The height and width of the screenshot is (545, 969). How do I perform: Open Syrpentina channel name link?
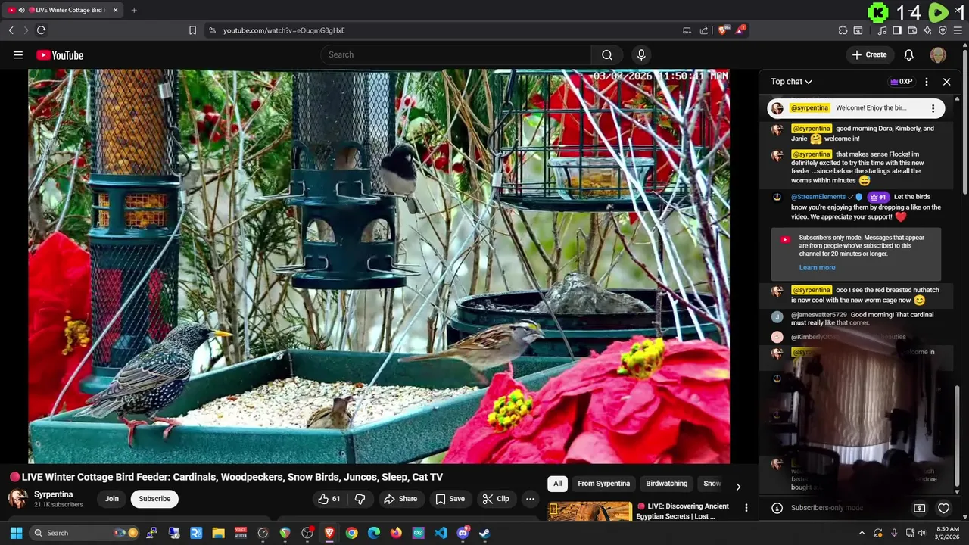(54, 494)
